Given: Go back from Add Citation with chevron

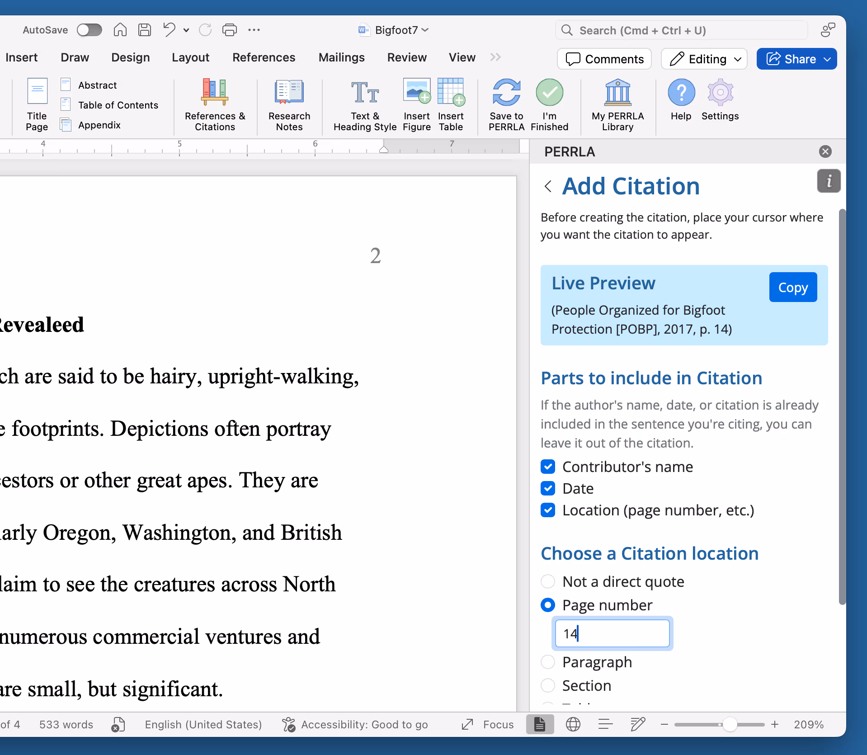Looking at the screenshot, I should 548,186.
